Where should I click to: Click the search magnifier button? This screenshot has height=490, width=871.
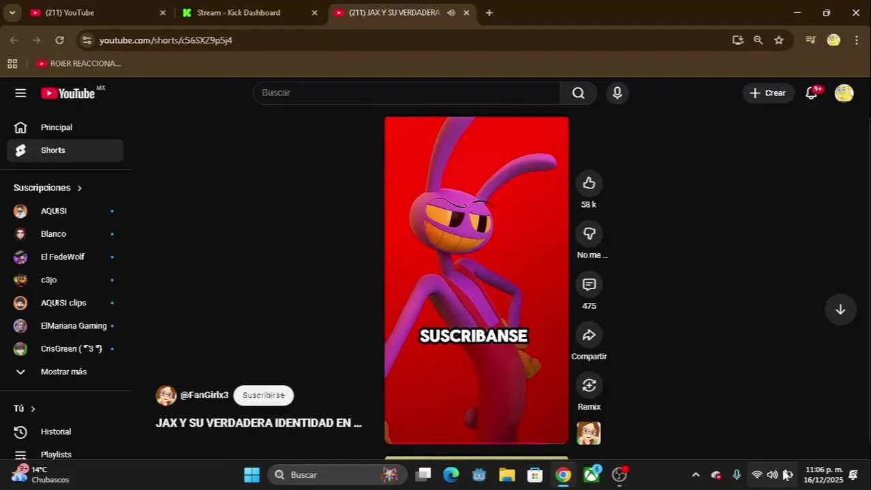(x=578, y=93)
